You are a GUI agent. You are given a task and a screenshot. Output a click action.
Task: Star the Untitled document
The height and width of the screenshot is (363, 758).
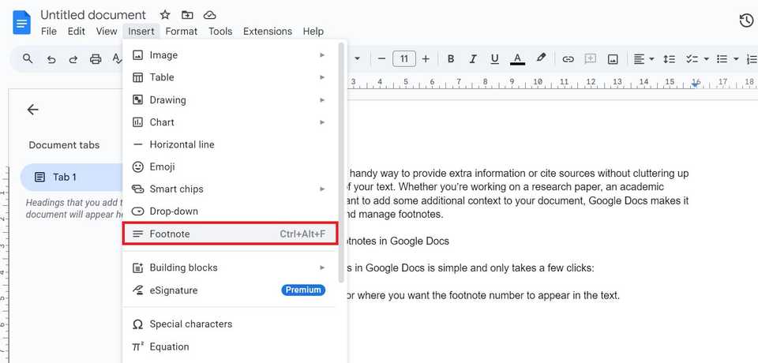click(165, 15)
